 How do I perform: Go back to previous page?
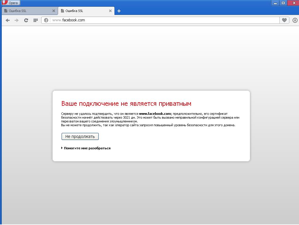tap(8, 20)
